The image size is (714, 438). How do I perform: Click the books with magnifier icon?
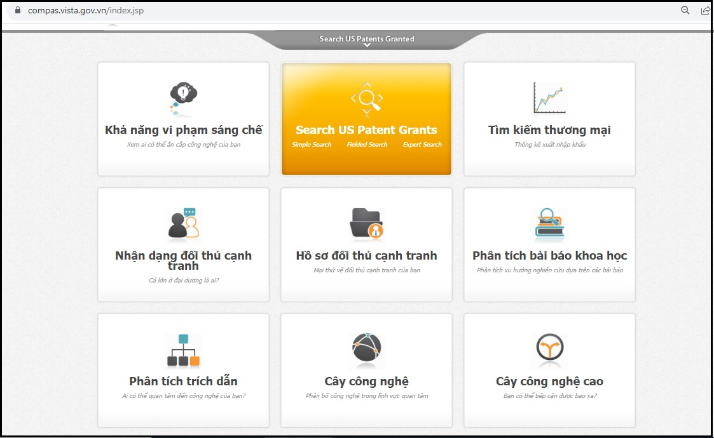pyautogui.click(x=549, y=224)
